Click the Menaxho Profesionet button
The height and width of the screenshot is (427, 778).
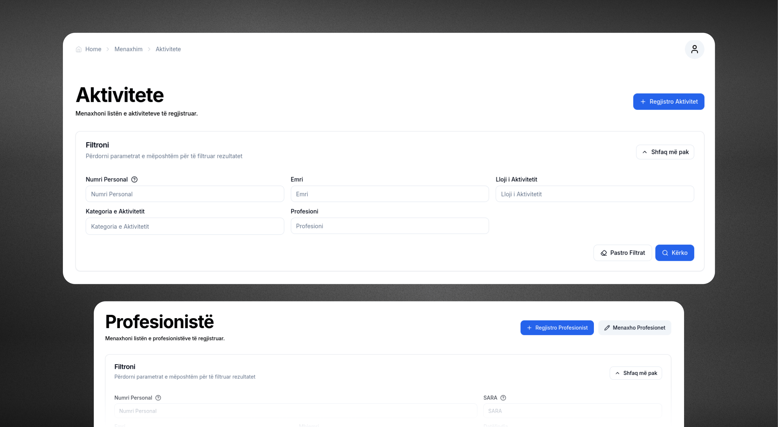pyautogui.click(x=635, y=328)
